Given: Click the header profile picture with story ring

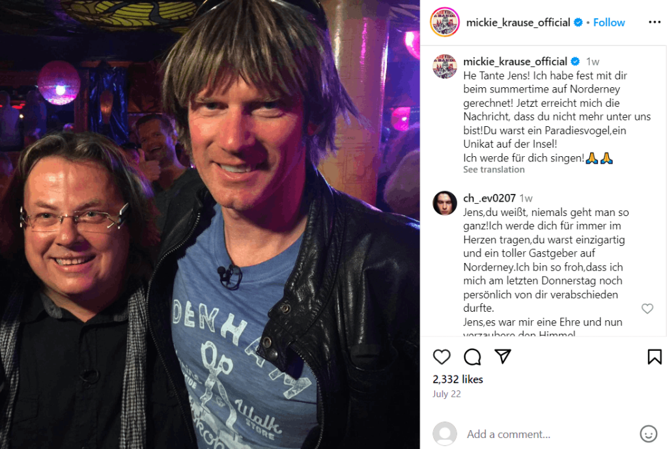Looking at the screenshot, I should coord(444,22).
